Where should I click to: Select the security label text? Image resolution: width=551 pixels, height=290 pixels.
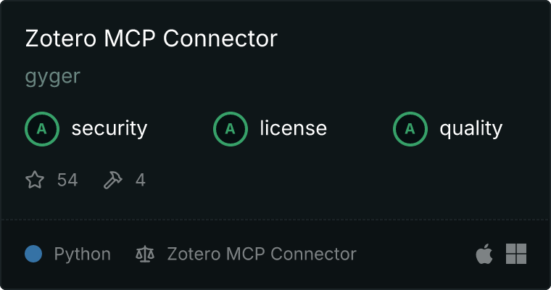[109, 128]
